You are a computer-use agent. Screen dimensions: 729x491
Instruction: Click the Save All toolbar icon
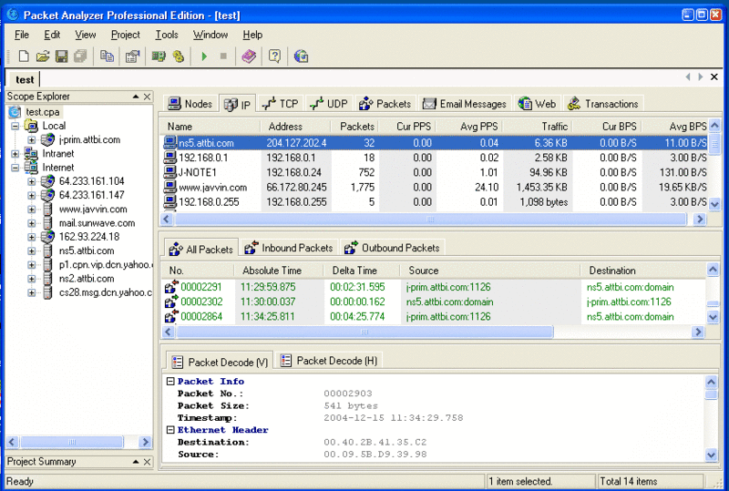(x=80, y=56)
